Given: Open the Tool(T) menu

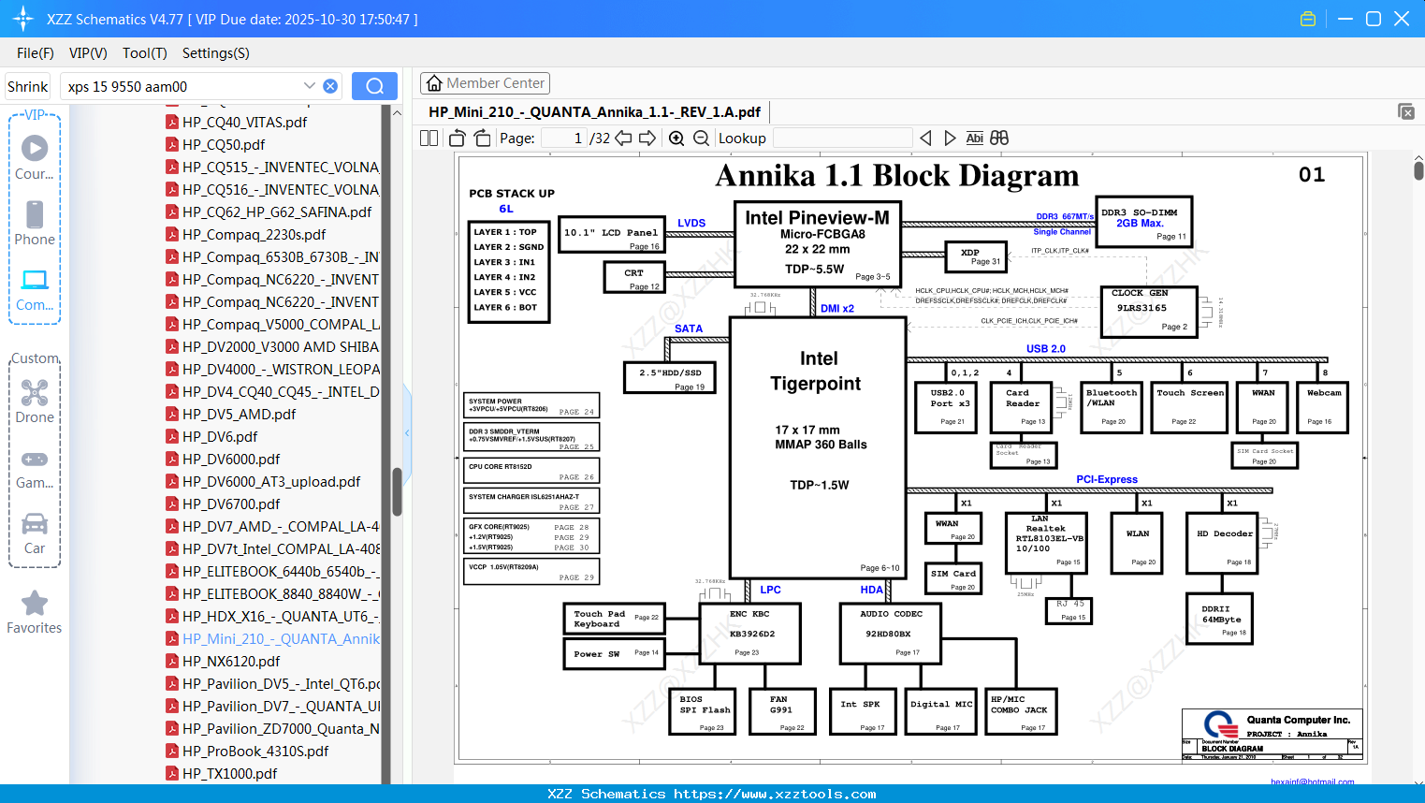Looking at the screenshot, I should pyautogui.click(x=145, y=53).
